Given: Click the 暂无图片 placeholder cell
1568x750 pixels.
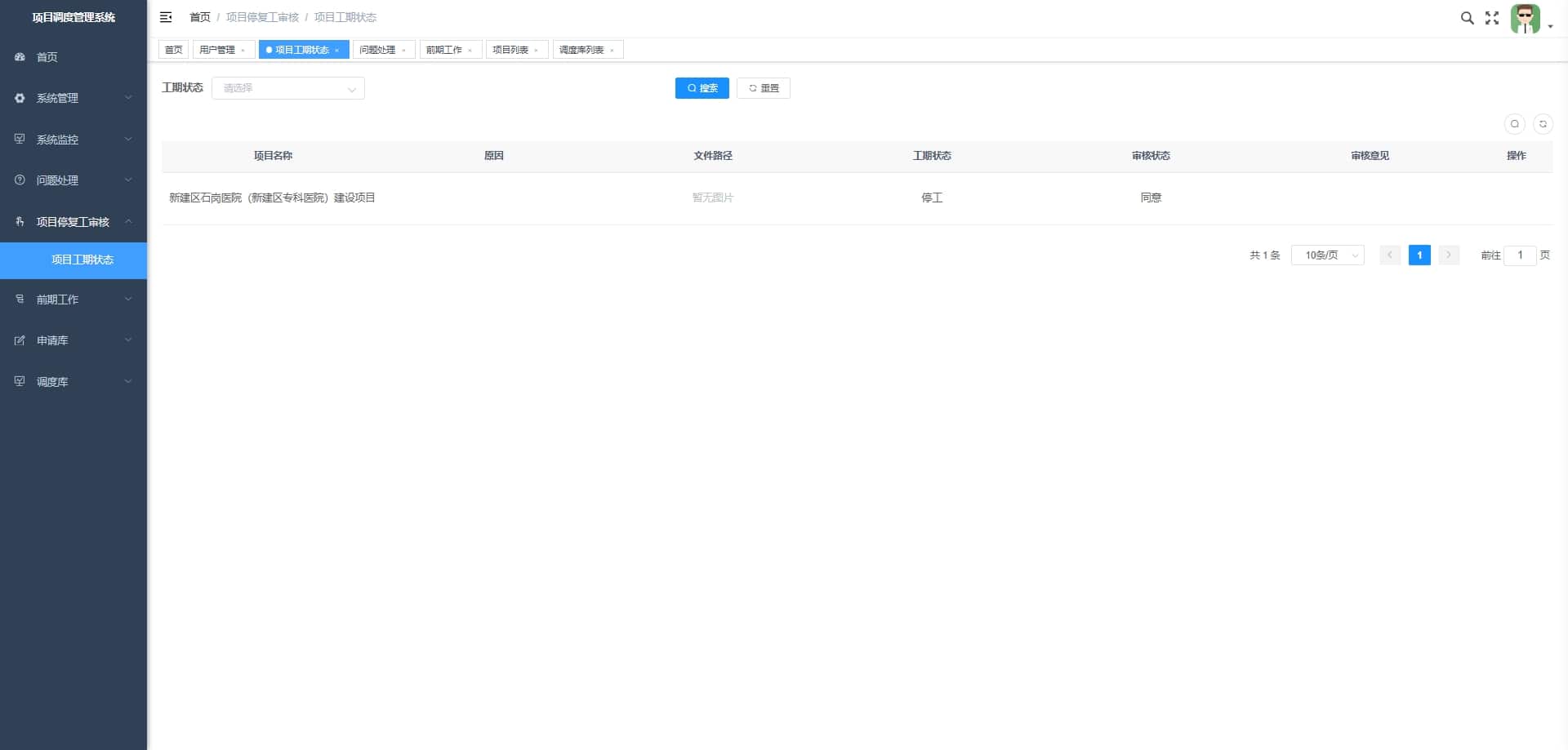Looking at the screenshot, I should point(713,198).
